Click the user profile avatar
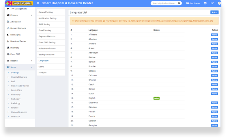The height and width of the screenshot is (138, 226). pyautogui.click(x=219, y=3)
